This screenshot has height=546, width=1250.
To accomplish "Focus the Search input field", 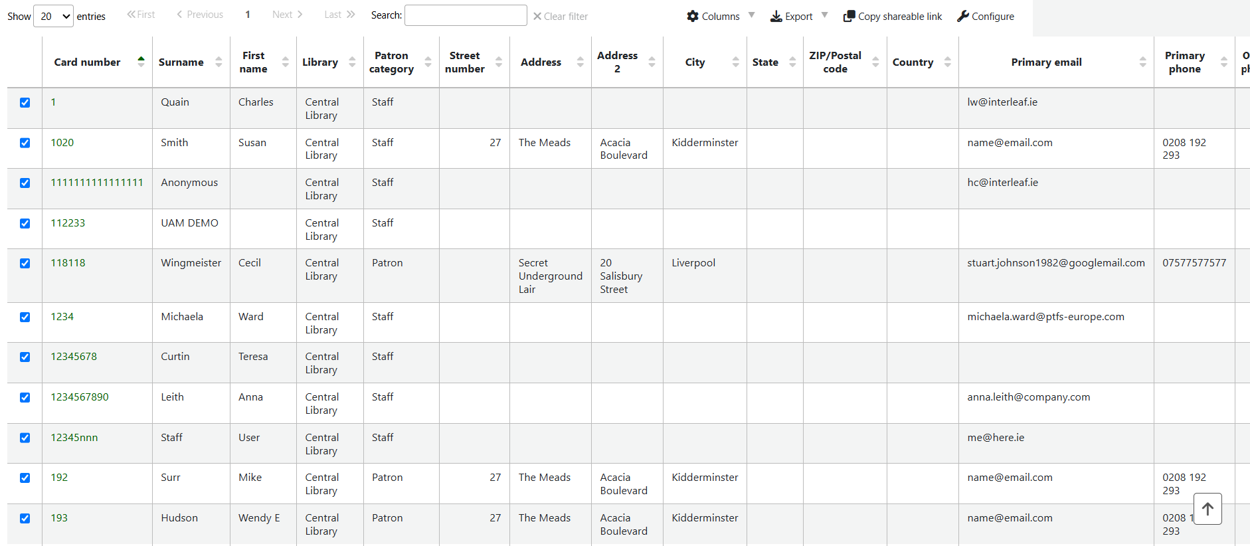I will 466,15.
